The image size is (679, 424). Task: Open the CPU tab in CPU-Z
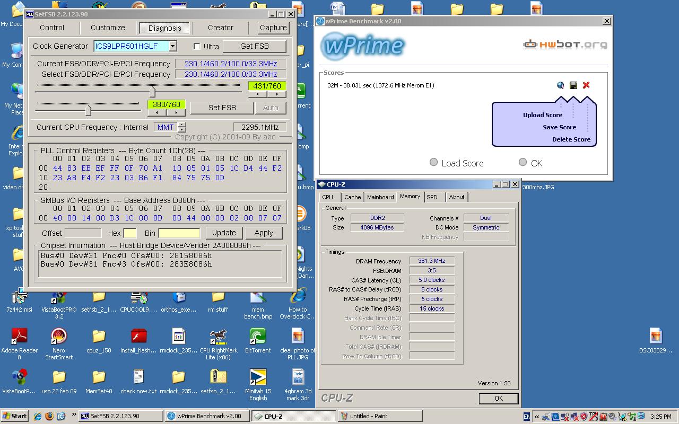[328, 197]
